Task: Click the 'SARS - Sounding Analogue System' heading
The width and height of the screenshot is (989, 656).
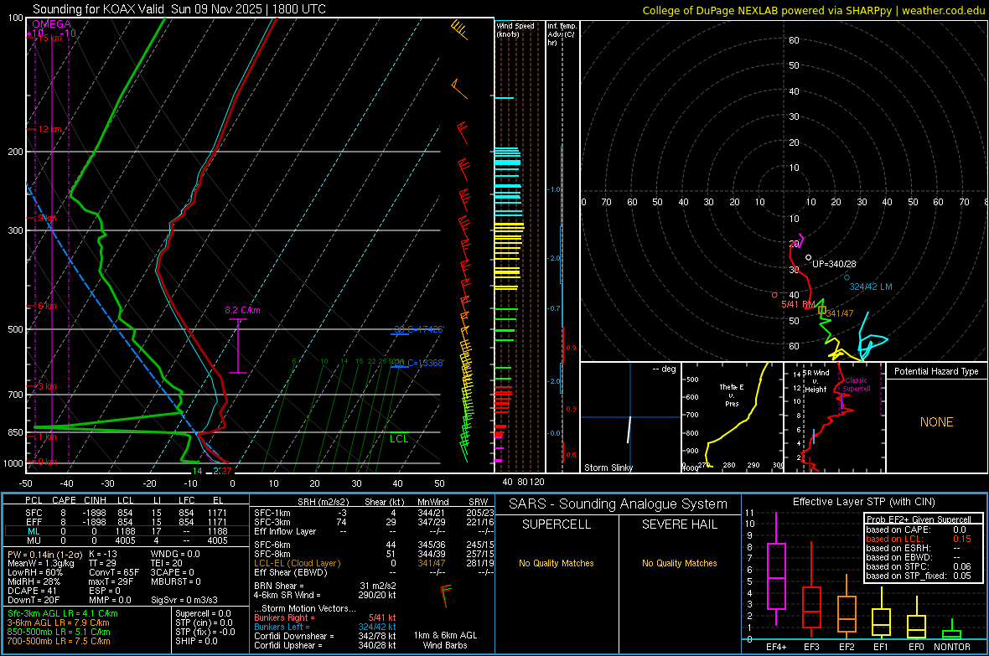Action: pyautogui.click(x=619, y=504)
